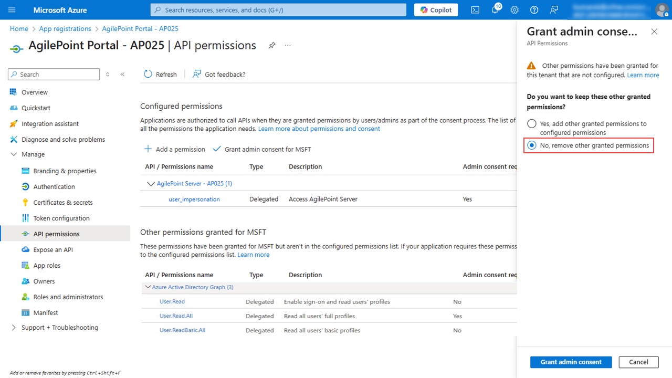
Task: Open User.Read permission
Action: 172,301
